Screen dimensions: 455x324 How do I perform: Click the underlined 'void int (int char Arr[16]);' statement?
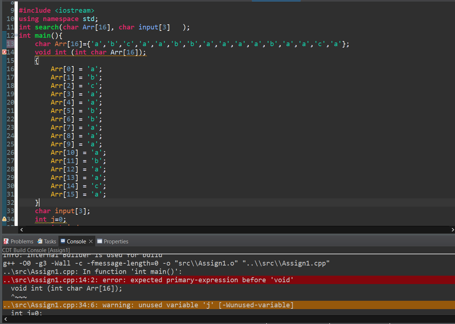coord(91,52)
